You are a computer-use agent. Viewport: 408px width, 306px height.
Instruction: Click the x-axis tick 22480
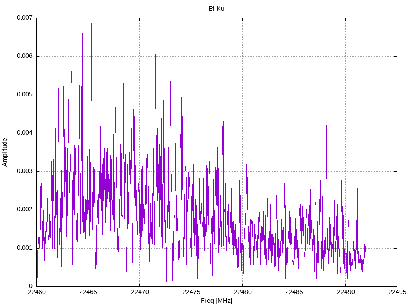click(243, 292)
